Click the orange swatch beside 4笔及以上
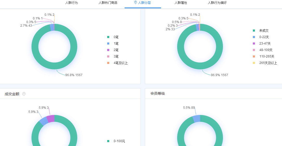The height and width of the screenshot is (146, 282). (x=108, y=63)
